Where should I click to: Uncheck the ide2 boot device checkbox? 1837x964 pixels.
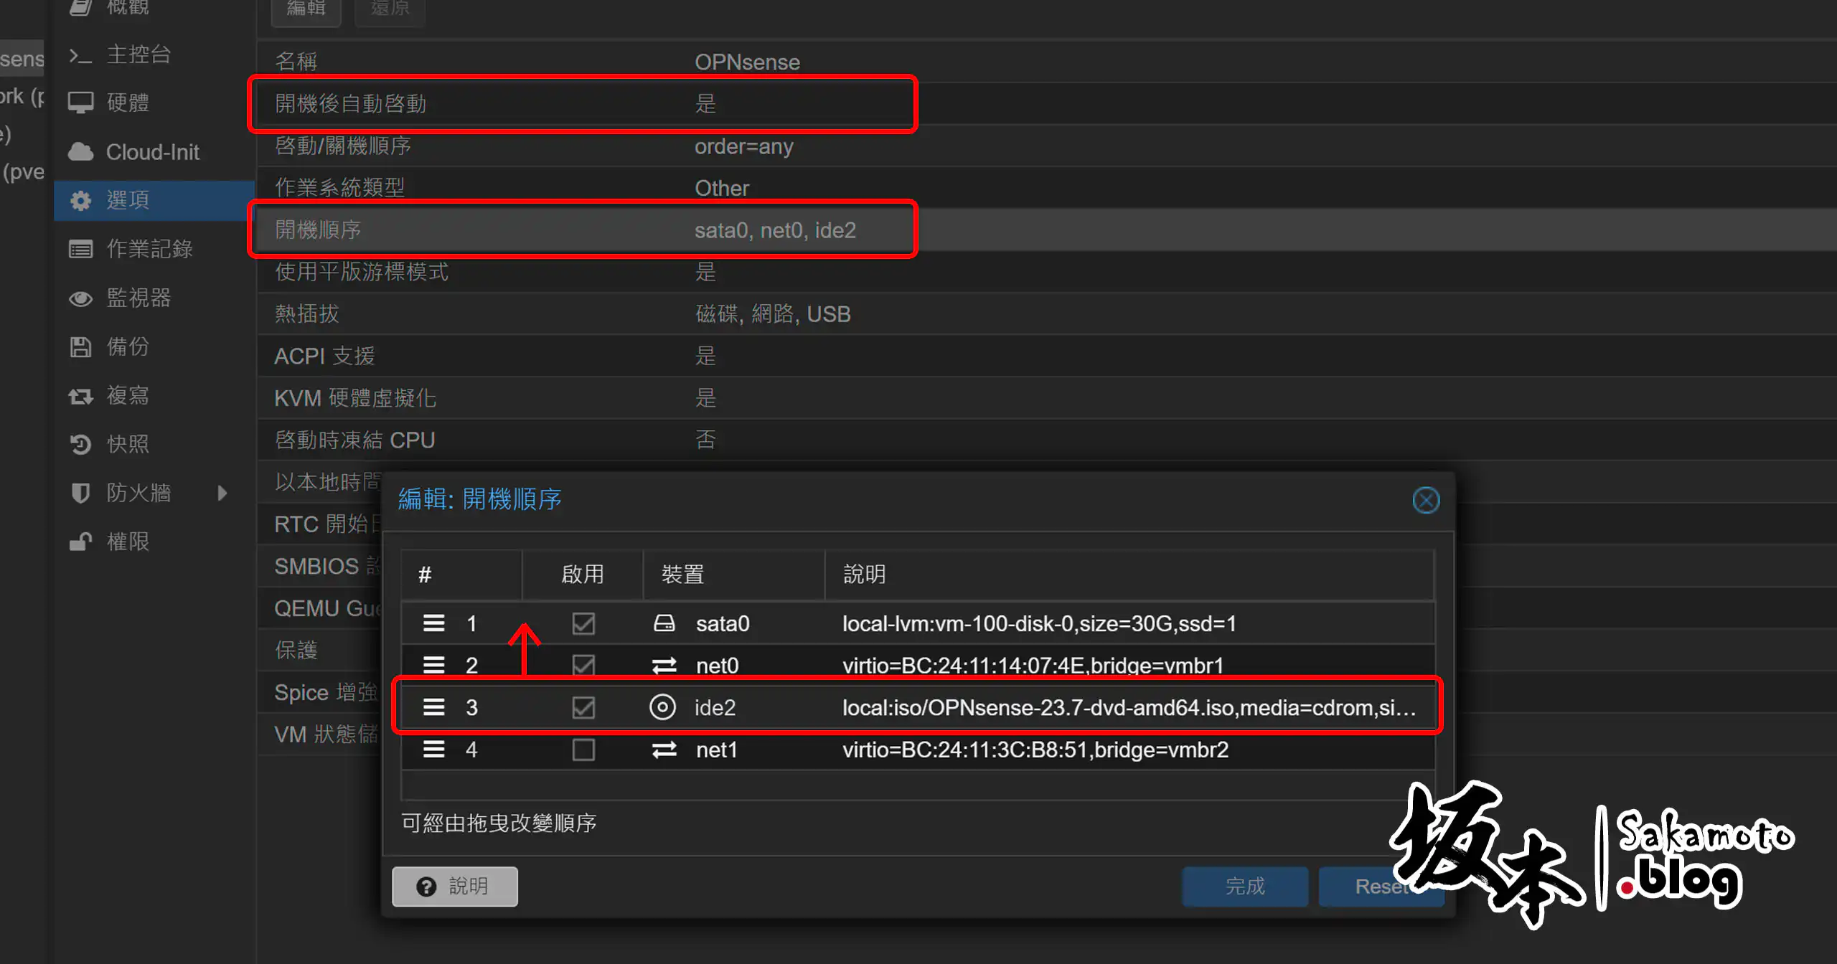(583, 707)
